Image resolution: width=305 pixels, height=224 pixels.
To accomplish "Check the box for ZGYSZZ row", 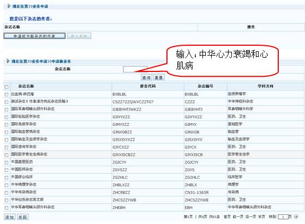I will [7, 170].
